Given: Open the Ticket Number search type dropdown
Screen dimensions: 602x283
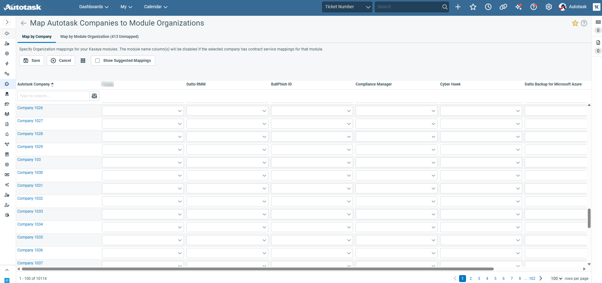Looking at the screenshot, I should (x=347, y=7).
